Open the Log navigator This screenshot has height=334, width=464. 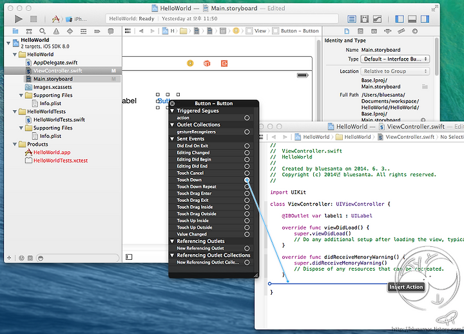click(x=111, y=31)
